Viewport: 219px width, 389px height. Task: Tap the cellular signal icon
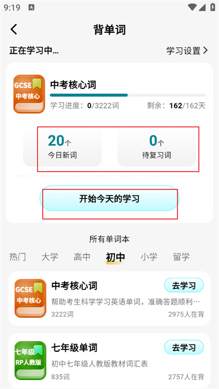(x=202, y=7)
